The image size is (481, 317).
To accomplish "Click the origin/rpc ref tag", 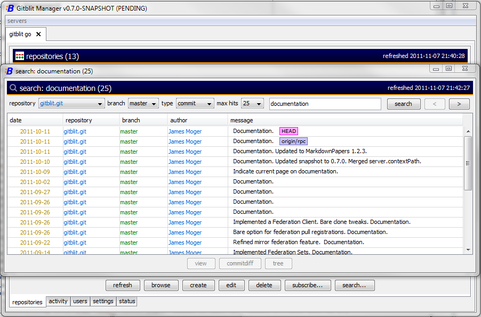I will tap(294, 141).
